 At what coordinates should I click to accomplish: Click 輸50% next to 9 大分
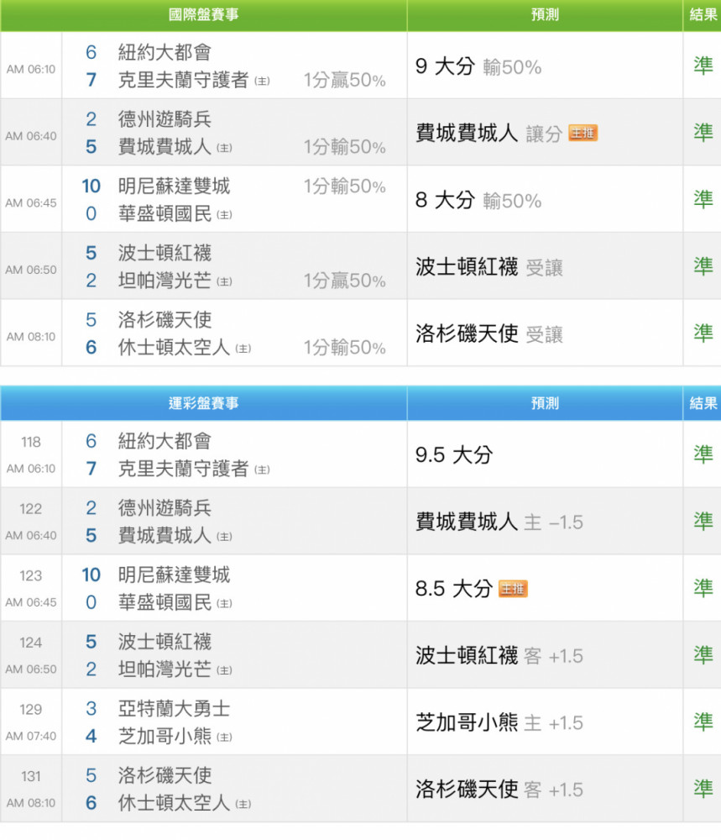coord(512,67)
